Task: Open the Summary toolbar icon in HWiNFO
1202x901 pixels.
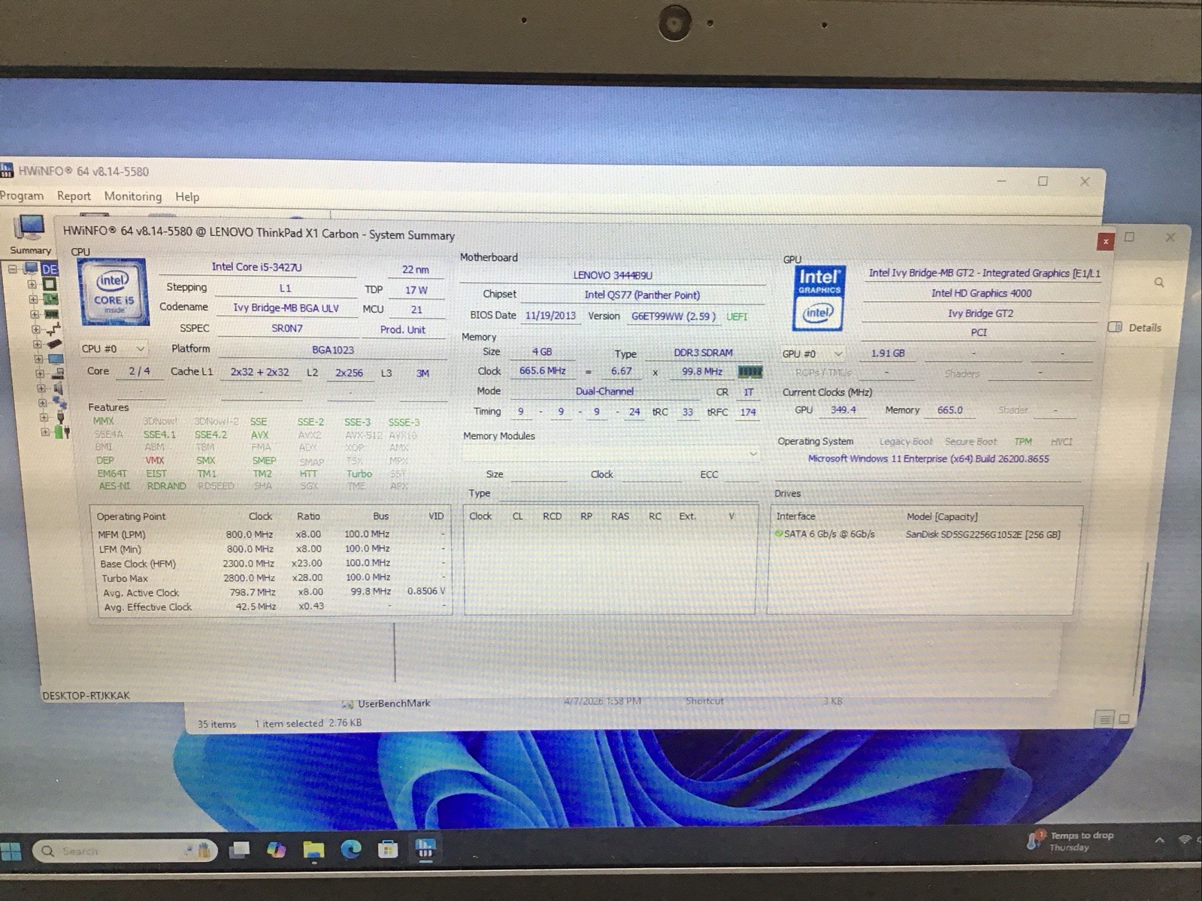Action: coord(30,234)
